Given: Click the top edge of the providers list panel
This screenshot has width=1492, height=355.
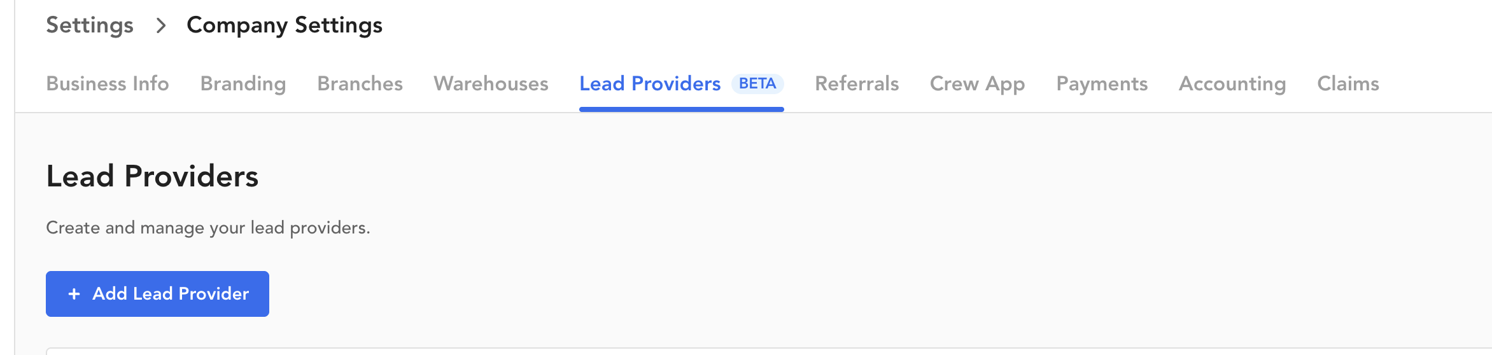Looking at the screenshot, I should (x=764, y=349).
